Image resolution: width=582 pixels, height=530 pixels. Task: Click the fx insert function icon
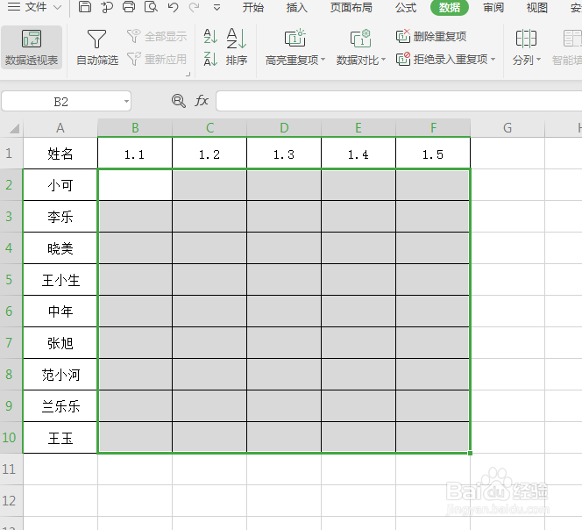[x=202, y=101]
